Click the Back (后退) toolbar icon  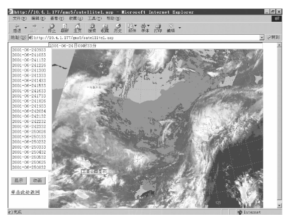(x=17, y=28)
